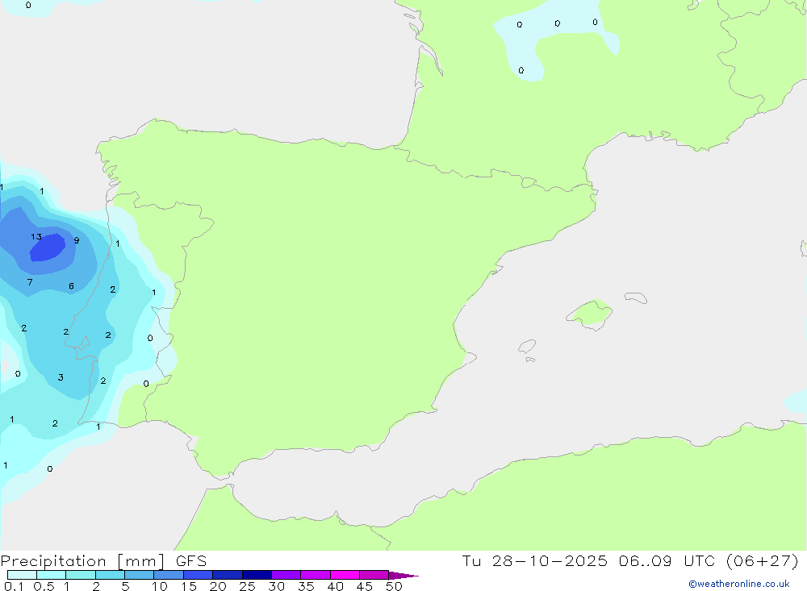Click the '3' precipitation value near Lisbon coast

tap(61, 377)
